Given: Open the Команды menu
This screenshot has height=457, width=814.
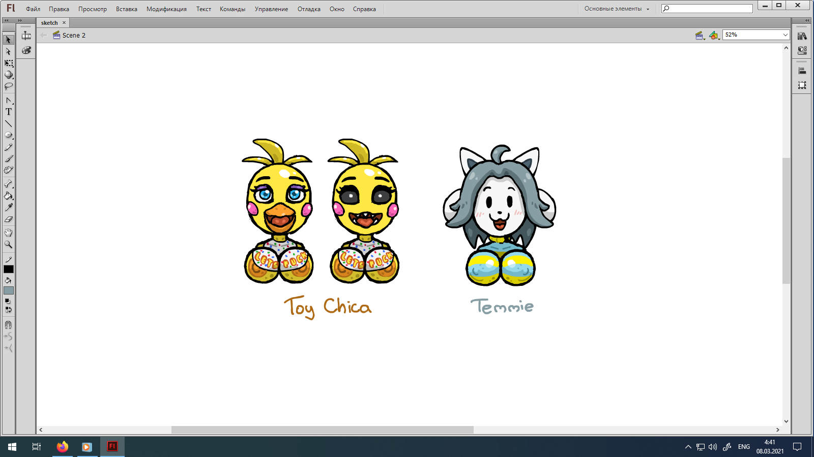Looking at the screenshot, I should (x=232, y=9).
